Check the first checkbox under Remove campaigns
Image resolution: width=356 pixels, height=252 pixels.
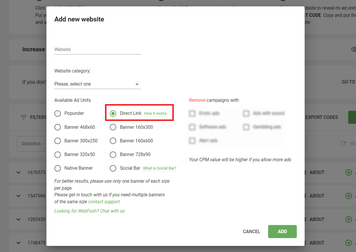click(x=192, y=113)
